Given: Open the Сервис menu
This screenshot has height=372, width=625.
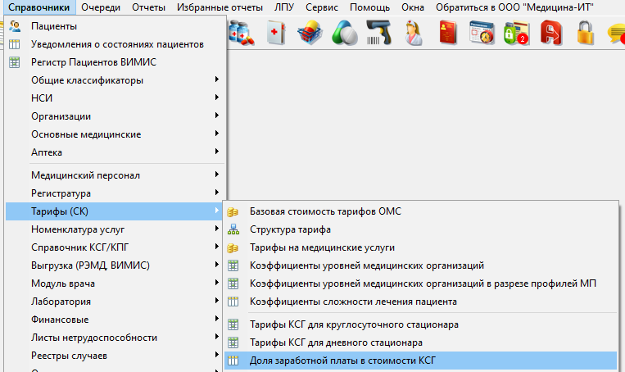Looking at the screenshot, I should coord(321,7).
